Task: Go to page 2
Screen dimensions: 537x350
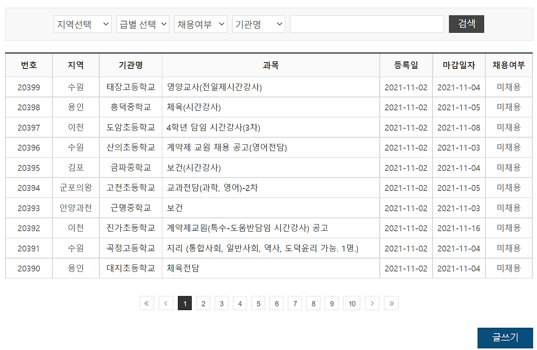Action: [x=203, y=303]
